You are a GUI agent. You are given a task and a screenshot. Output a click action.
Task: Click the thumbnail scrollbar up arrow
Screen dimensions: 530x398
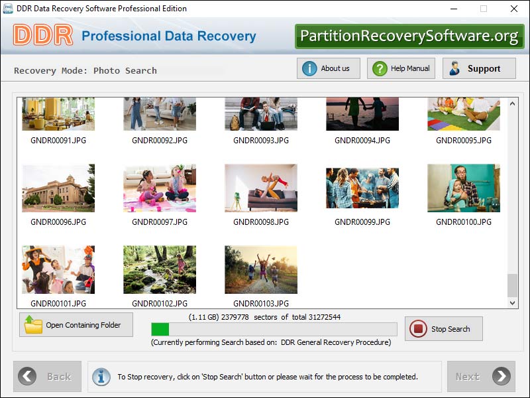[512, 103]
